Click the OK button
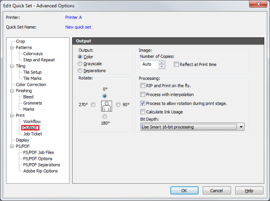The image size is (270, 201). coord(184,190)
